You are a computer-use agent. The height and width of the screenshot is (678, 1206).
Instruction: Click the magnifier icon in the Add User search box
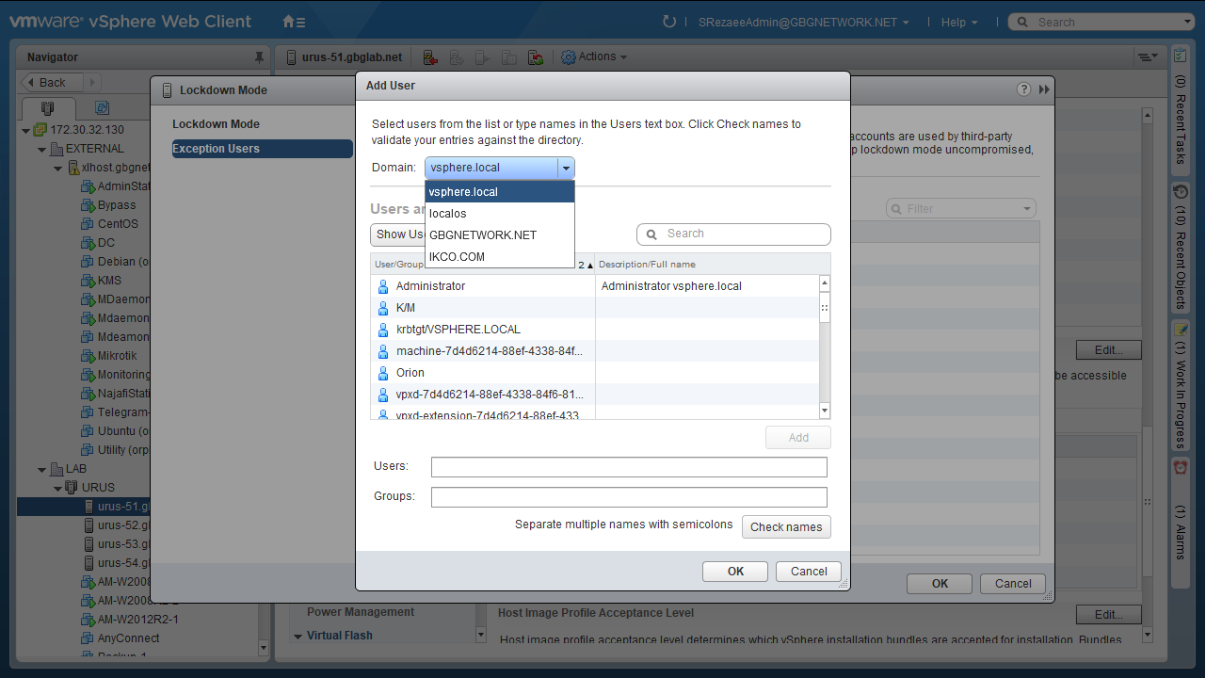[x=651, y=234]
